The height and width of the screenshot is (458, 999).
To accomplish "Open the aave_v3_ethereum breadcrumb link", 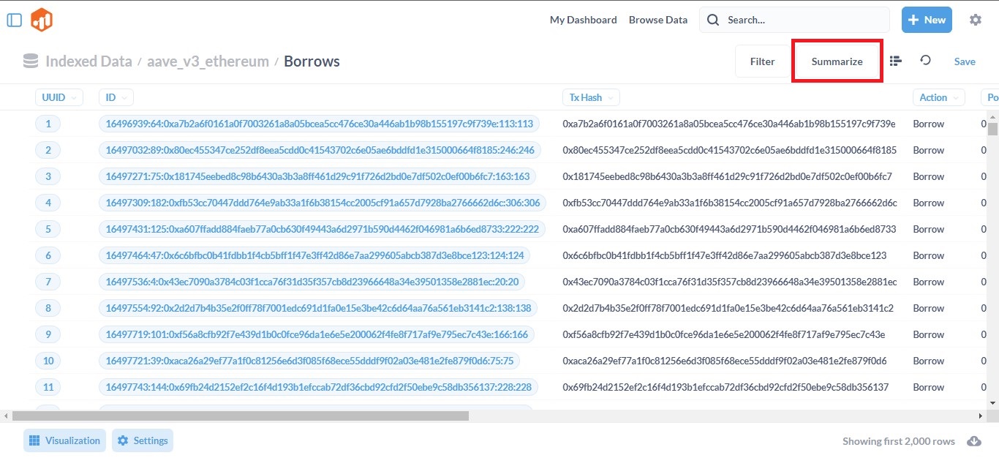I will click(208, 61).
